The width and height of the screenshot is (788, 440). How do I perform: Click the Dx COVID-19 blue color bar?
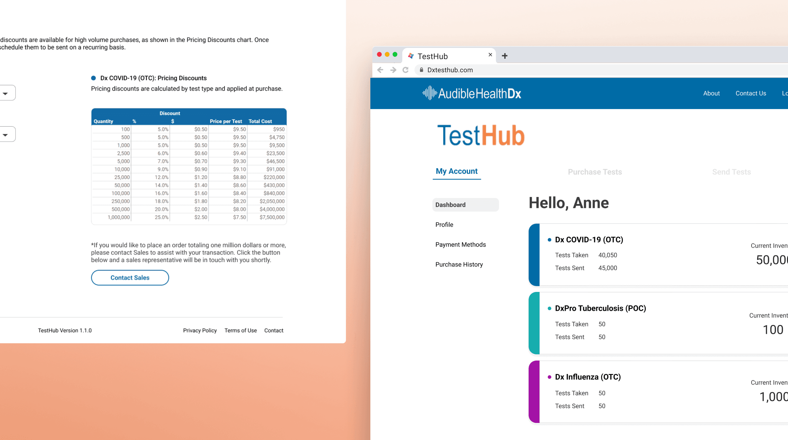coord(534,255)
